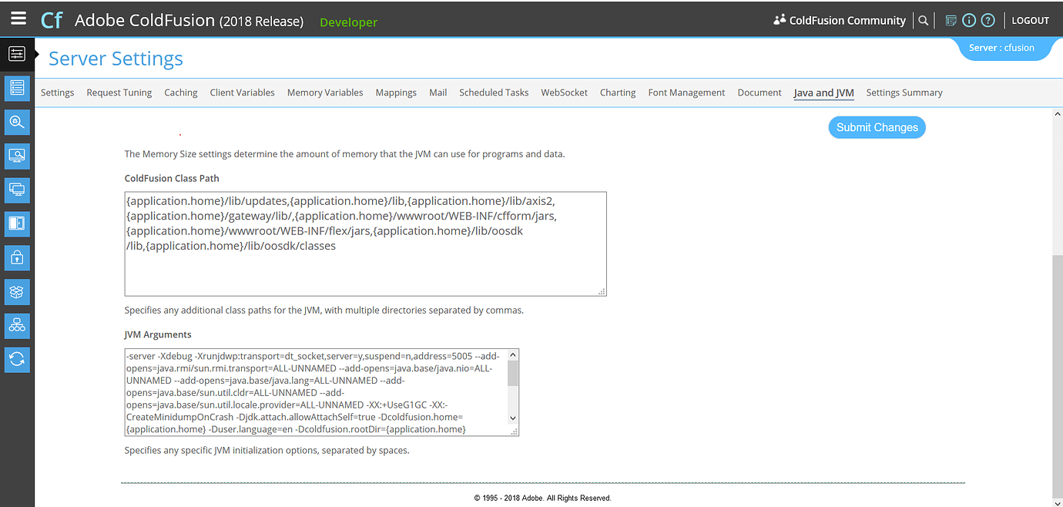Image resolution: width=1063 pixels, height=507 pixels.
Task: Switch to the Scheduled Tasks tab
Action: point(494,92)
